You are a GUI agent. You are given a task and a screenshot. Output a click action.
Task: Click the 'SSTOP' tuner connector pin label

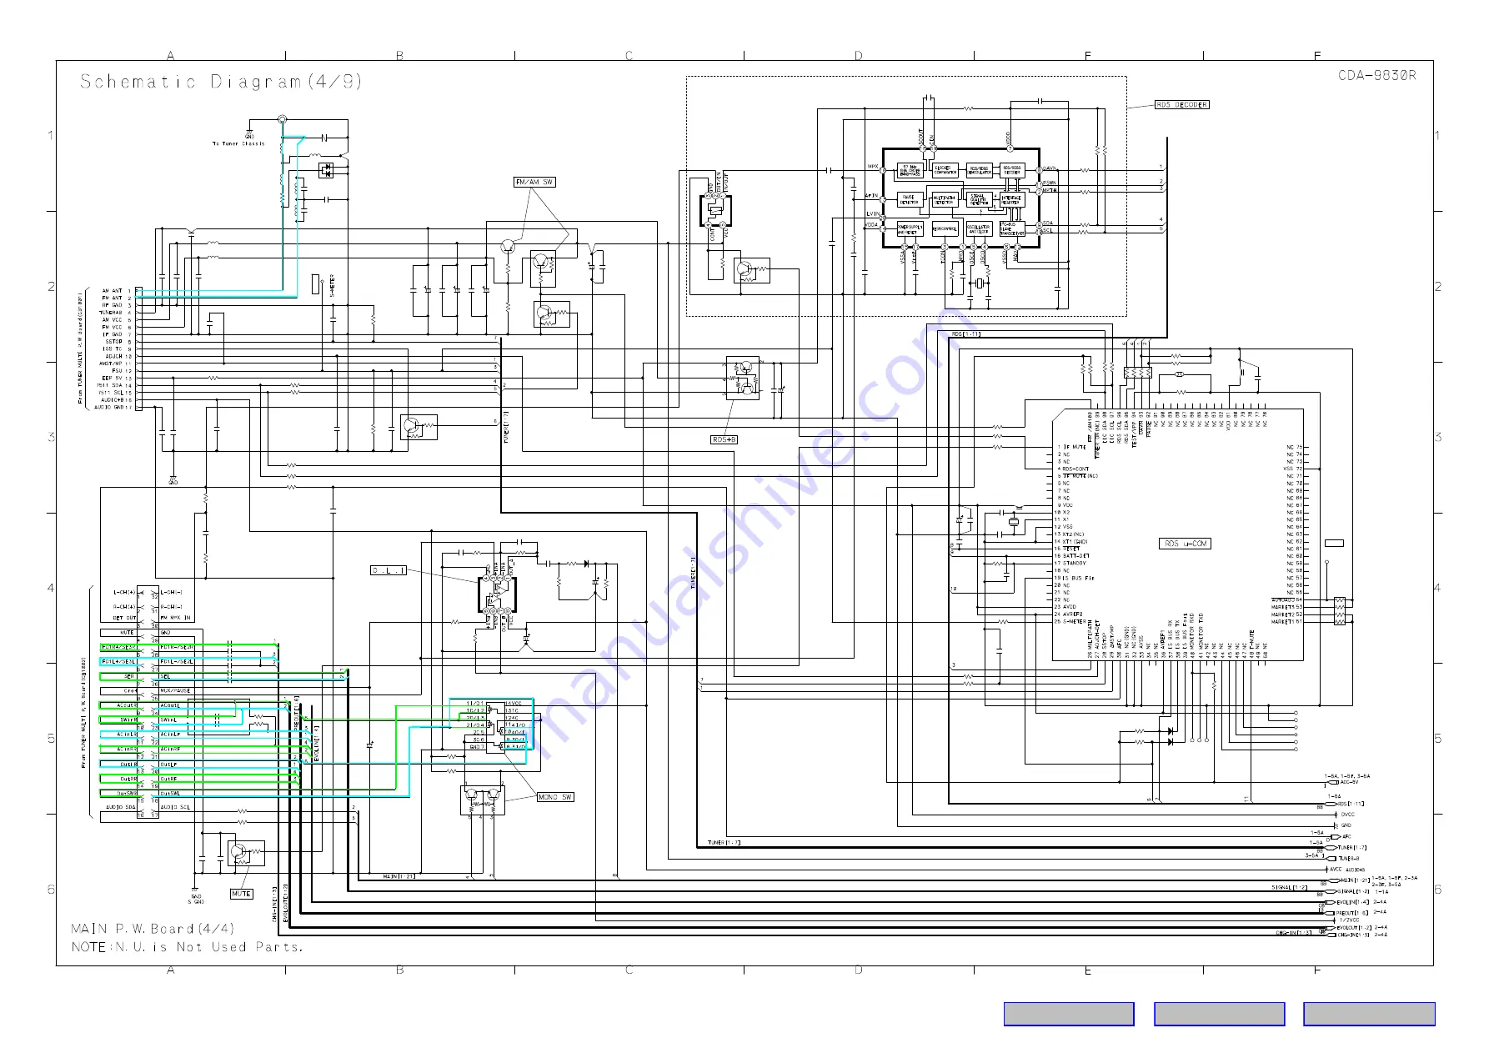pyautogui.click(x=113, y=341)
